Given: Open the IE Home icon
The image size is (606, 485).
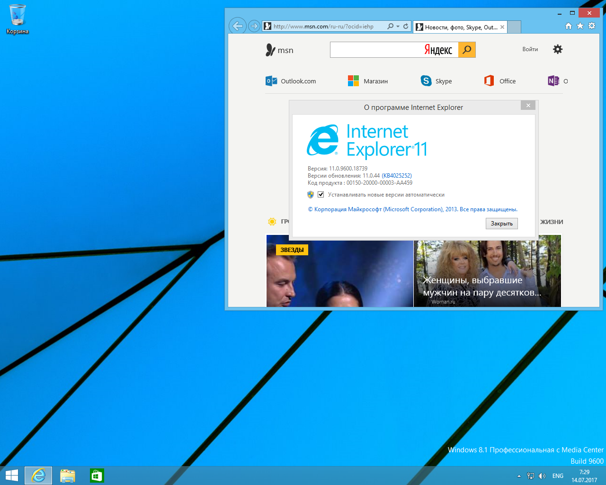Looking at the screenshot, I should tap(569, 26).
